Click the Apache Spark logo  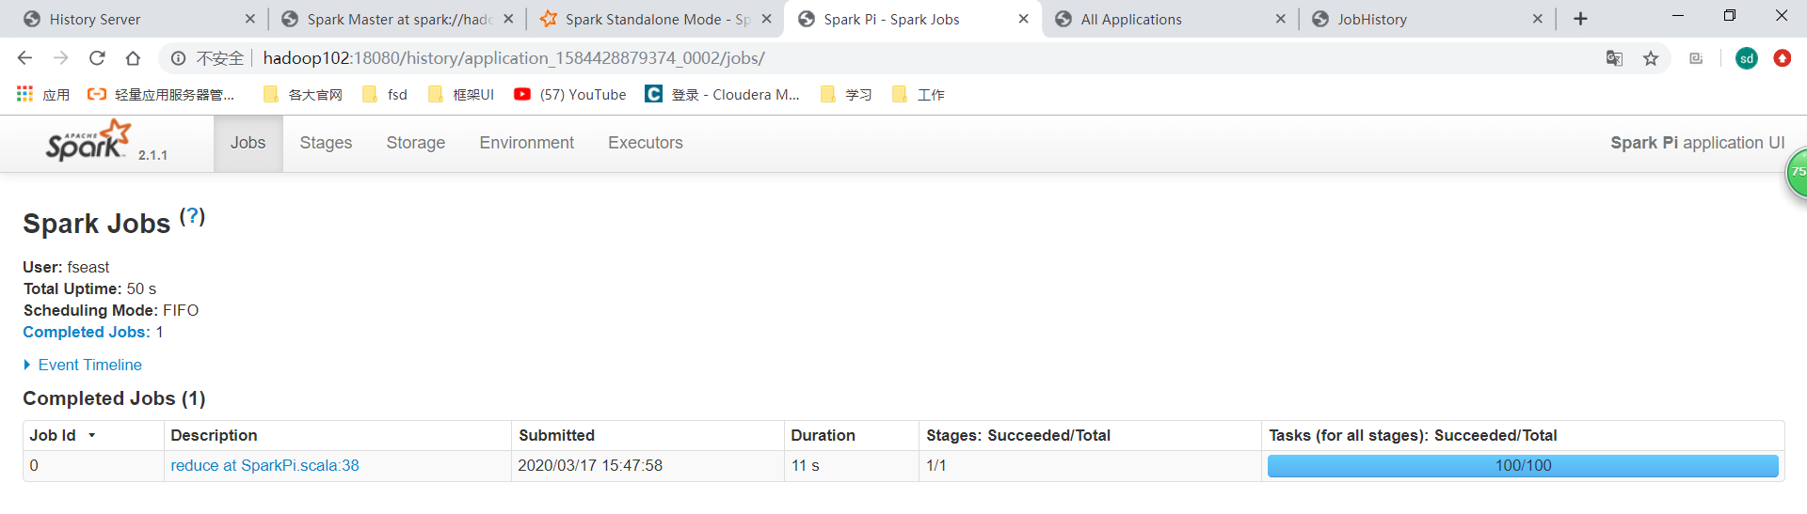tap(89, 141)
